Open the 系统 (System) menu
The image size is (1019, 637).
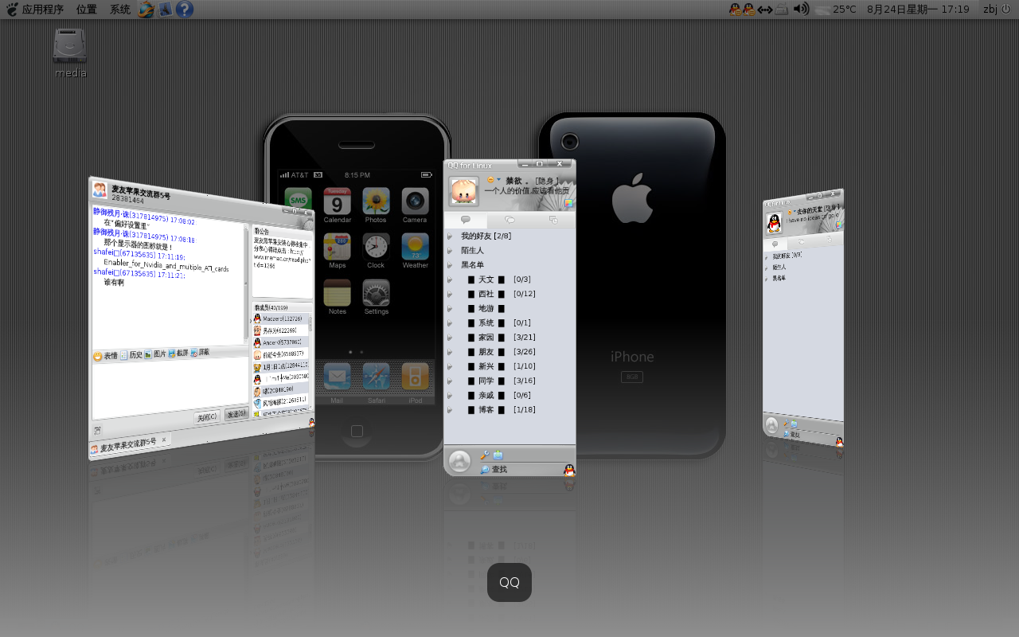(x=120, y=10)
